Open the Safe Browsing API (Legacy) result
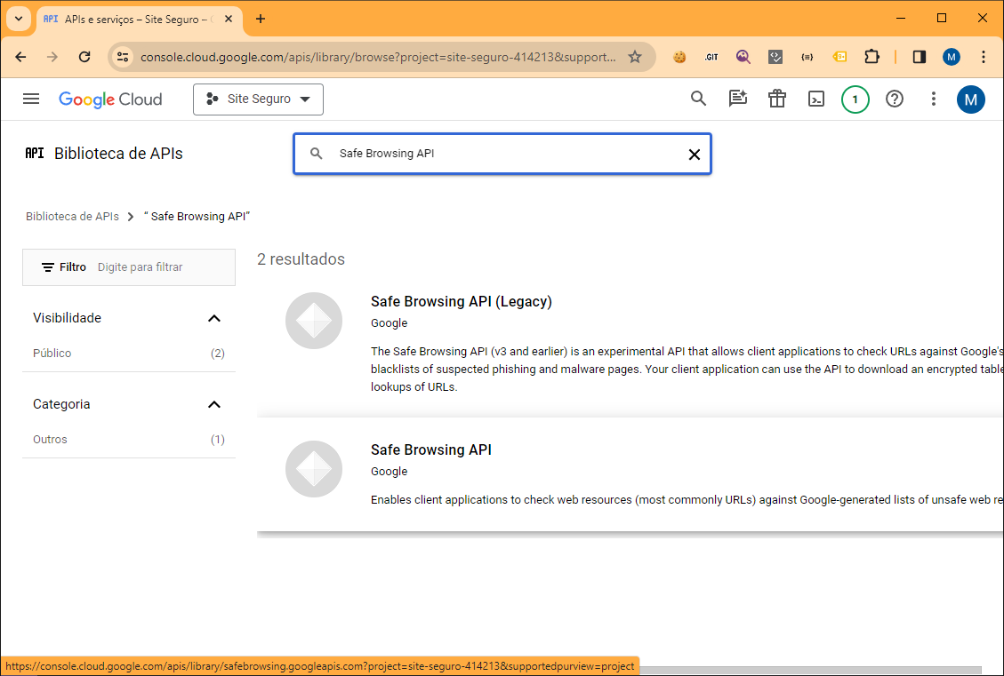The height and width of the screenshot is (676, 1004). coord(461,301)
